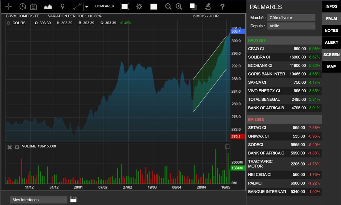The width and height of the screenshot is (341, 205).
Task: Click the HAUSSES section header
Action: coord(284,41)
